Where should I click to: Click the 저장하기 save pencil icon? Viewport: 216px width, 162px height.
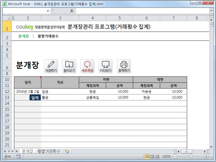click(x=51, y=66)
